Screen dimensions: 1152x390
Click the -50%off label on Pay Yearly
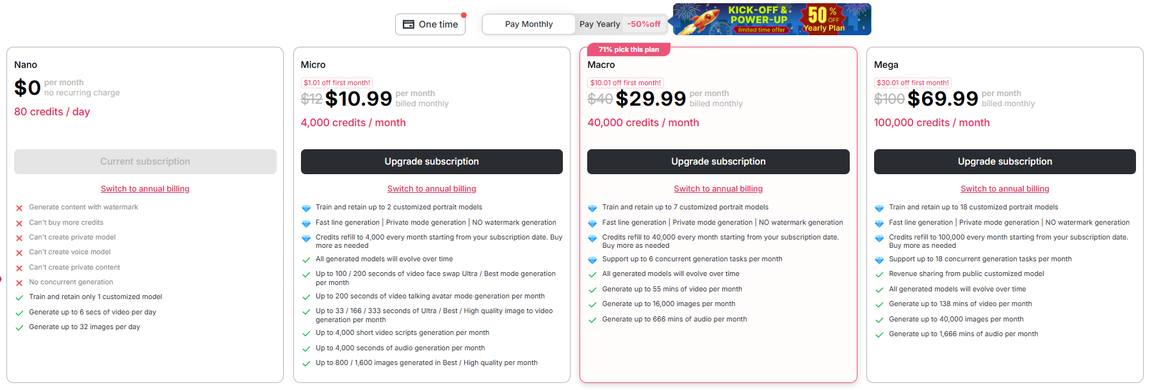tap(644, 24)
